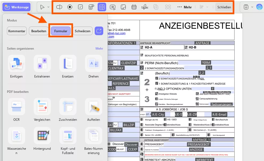264x161 pixels.
Task: Select the text field tool
Action: (x=59, y=7)
